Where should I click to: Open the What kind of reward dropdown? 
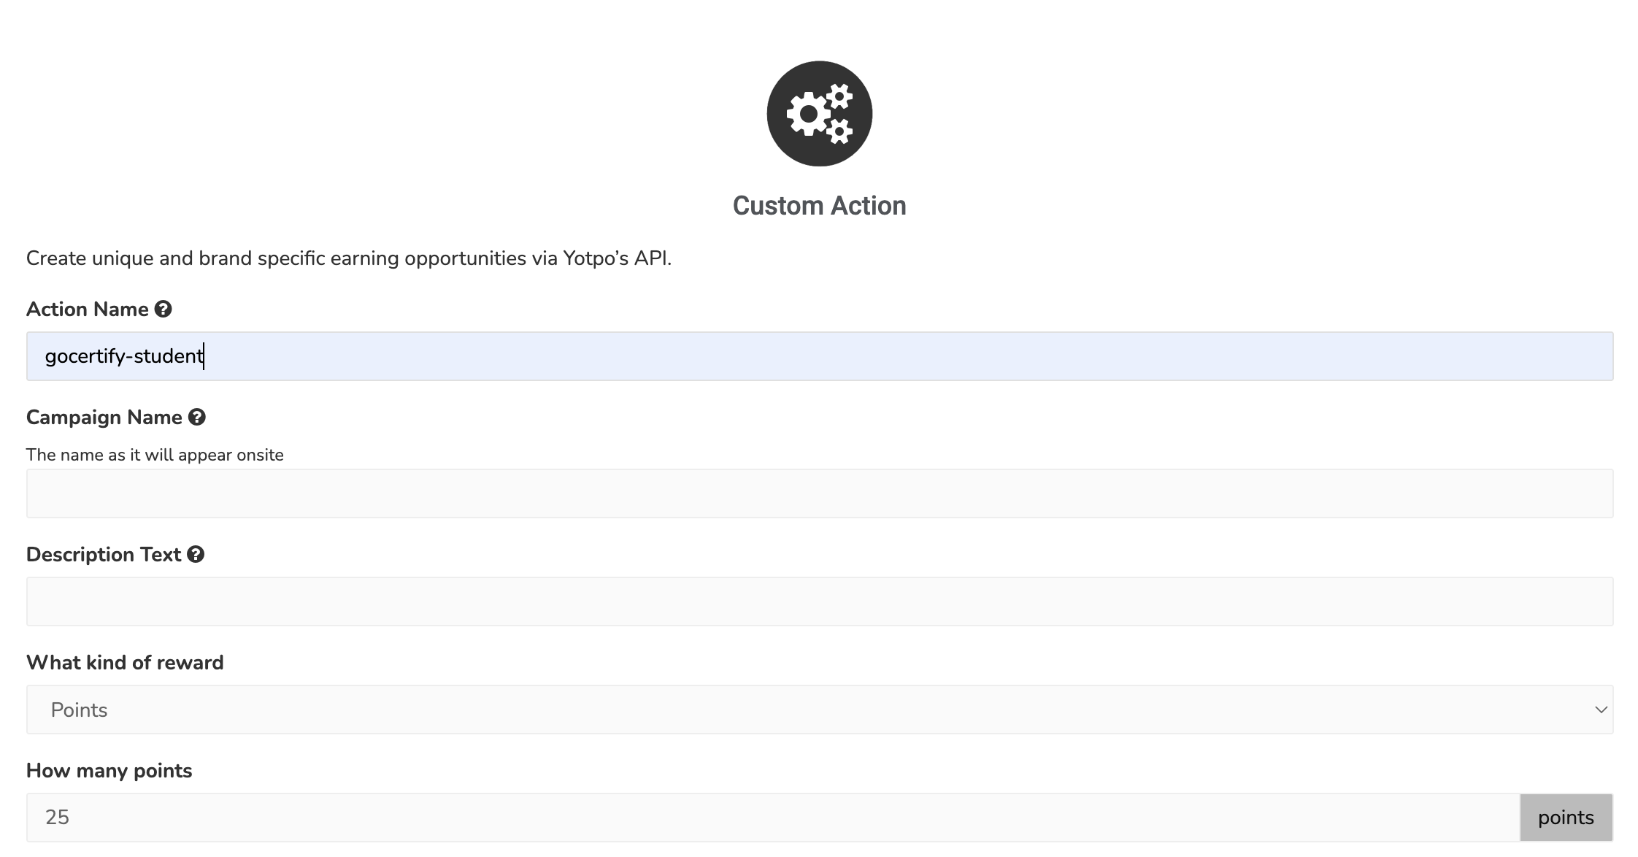click(x=819, y=709)
